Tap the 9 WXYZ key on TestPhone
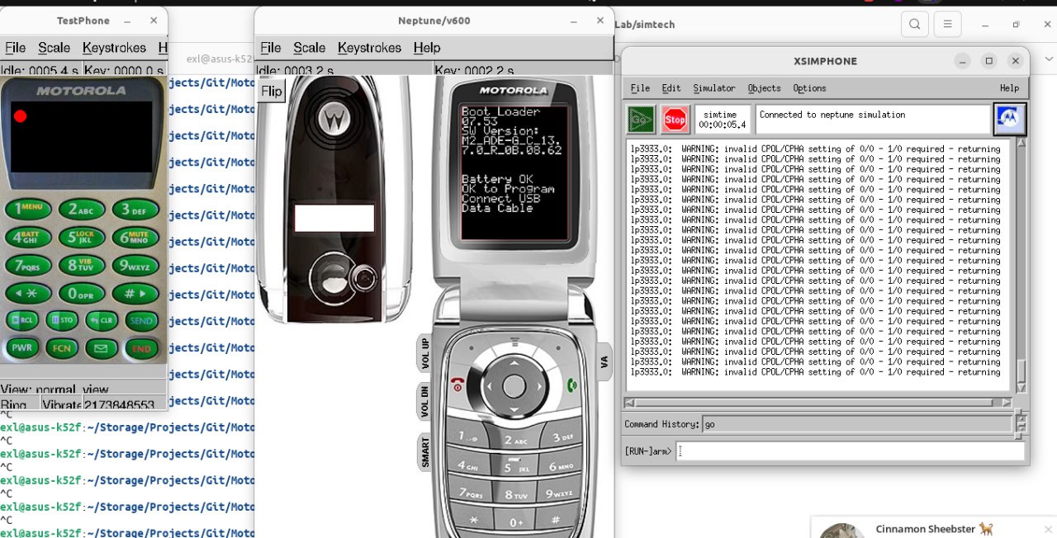Viewport: 1057px width, 538px height. [135, 266]
